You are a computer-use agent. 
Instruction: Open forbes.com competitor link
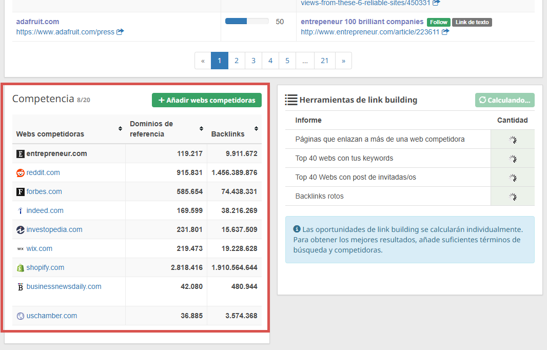[44, 191]
